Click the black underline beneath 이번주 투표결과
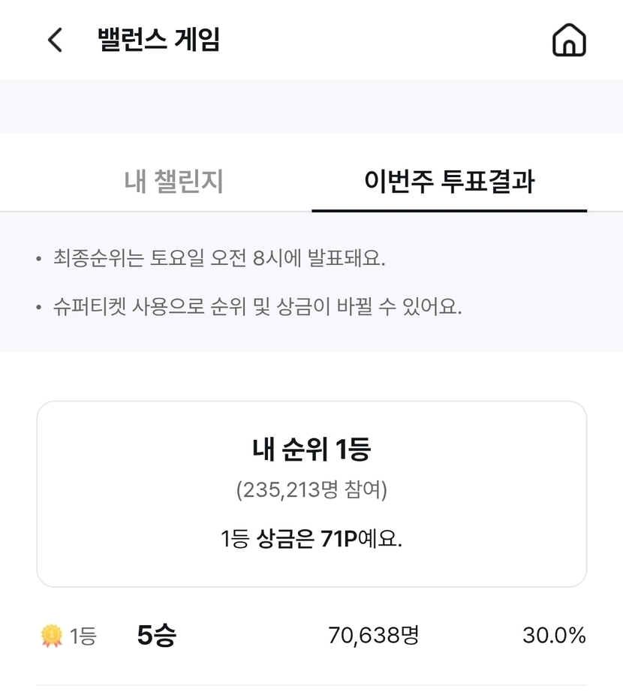The image size is (623, 695). [449, 211]
